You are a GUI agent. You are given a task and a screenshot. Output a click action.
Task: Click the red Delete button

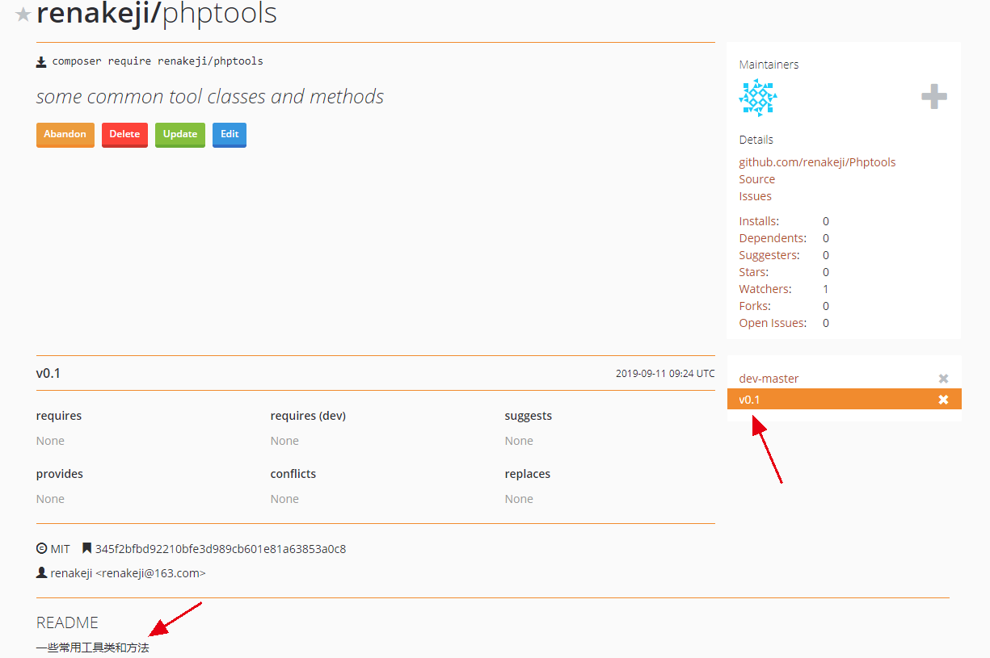click(x=124, y=134)
